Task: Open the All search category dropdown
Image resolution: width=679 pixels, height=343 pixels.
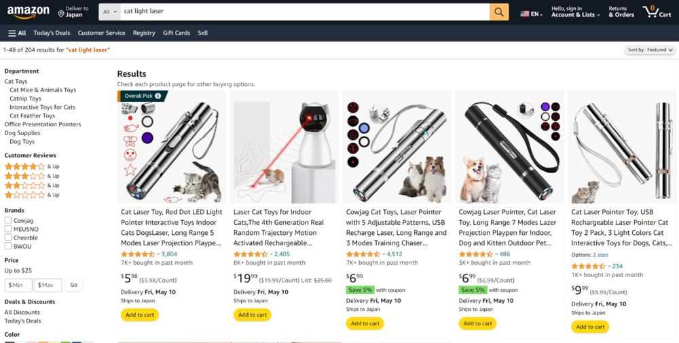Action: click(109, 12)
